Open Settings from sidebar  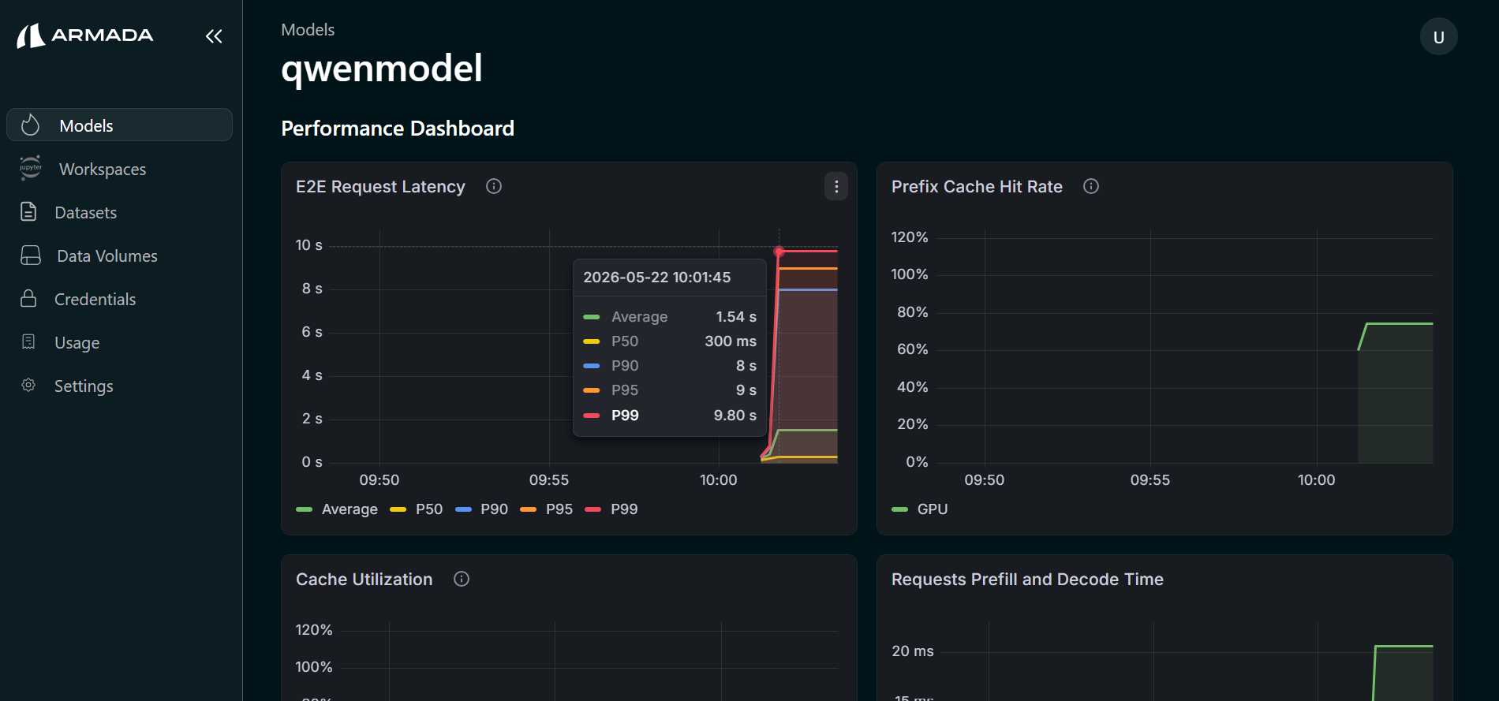coord(84,386)
